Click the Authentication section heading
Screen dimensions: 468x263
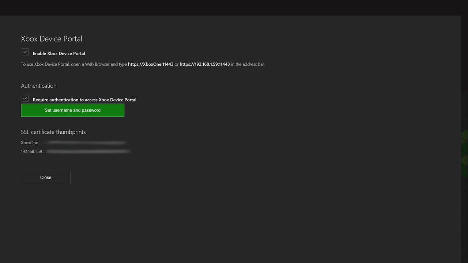[x=38, y=86]
